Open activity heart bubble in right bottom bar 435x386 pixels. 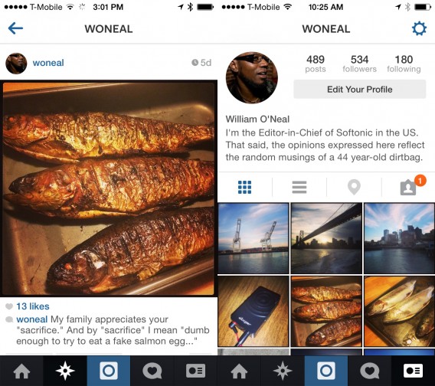click(370, 371)
